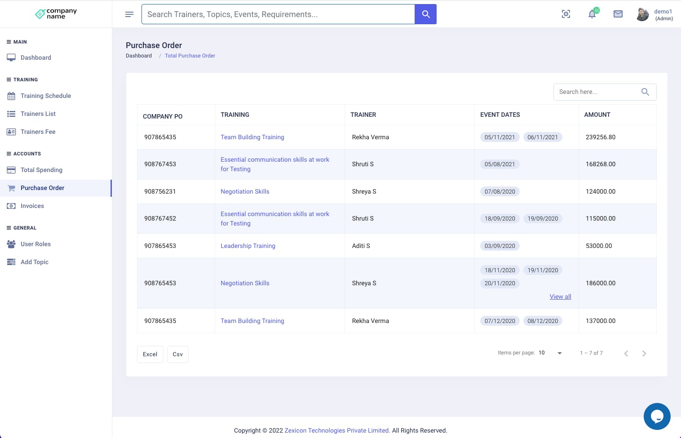Click Total Purchase Order breadcrumb
Screen dimensions: 681x438
[190, 56]
